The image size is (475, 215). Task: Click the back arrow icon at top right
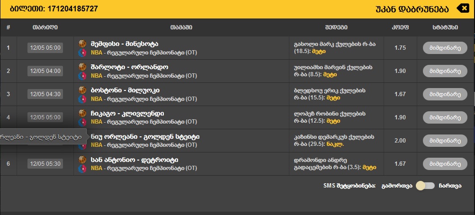[x=462, y=9]
